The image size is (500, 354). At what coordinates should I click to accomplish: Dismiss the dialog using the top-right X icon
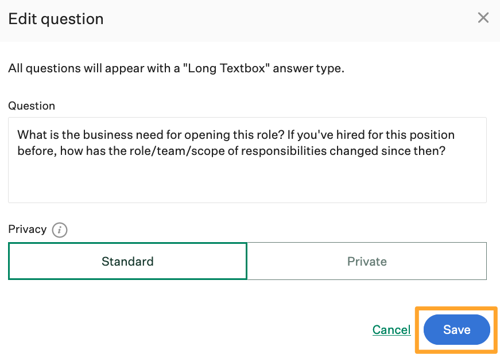483,18
